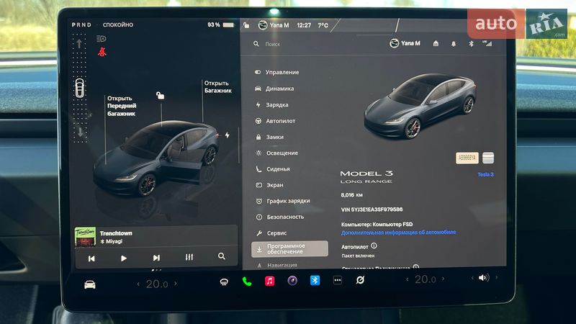Open the Trenchtown album art thumbnail
This screenshot has width=576, height=324.
click(x=85, y=237)
